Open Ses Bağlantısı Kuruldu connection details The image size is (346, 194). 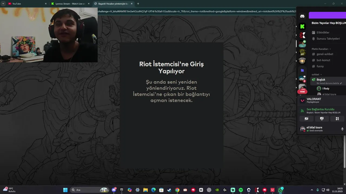pos(321,109)
